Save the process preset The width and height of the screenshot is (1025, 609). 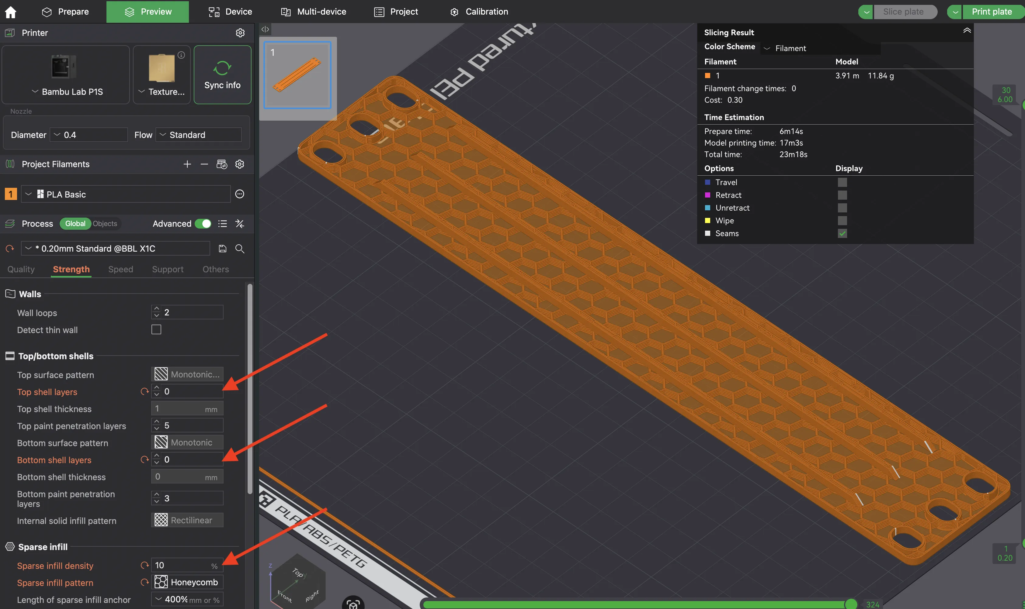(x=223, y=249)
